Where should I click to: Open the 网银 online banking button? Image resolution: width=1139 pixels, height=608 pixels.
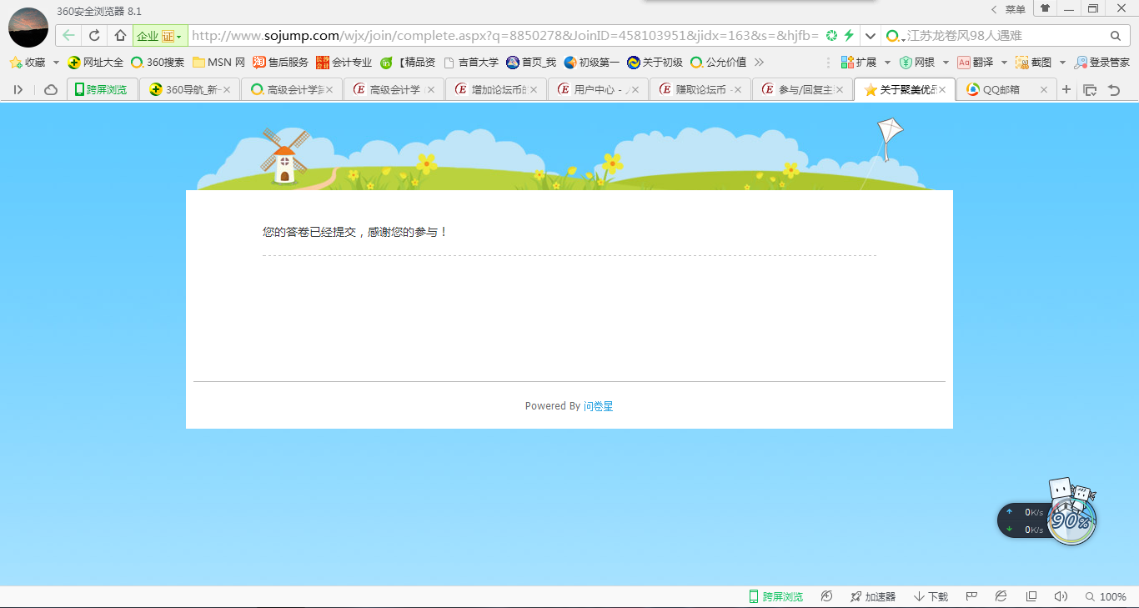916,63
